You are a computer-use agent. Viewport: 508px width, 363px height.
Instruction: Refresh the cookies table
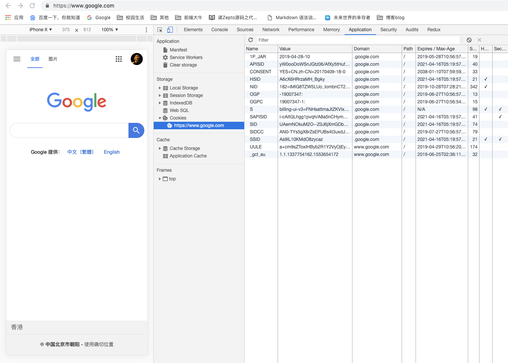pyautogui.click(x=251, y=40)
